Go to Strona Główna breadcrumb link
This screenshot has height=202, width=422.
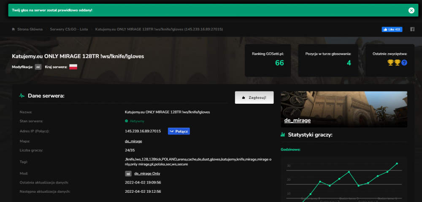30,30
